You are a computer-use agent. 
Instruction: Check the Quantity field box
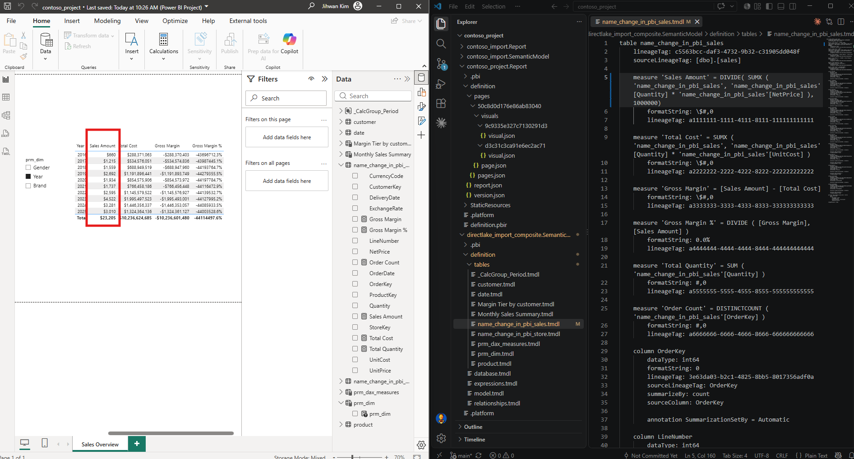[355, 306]
